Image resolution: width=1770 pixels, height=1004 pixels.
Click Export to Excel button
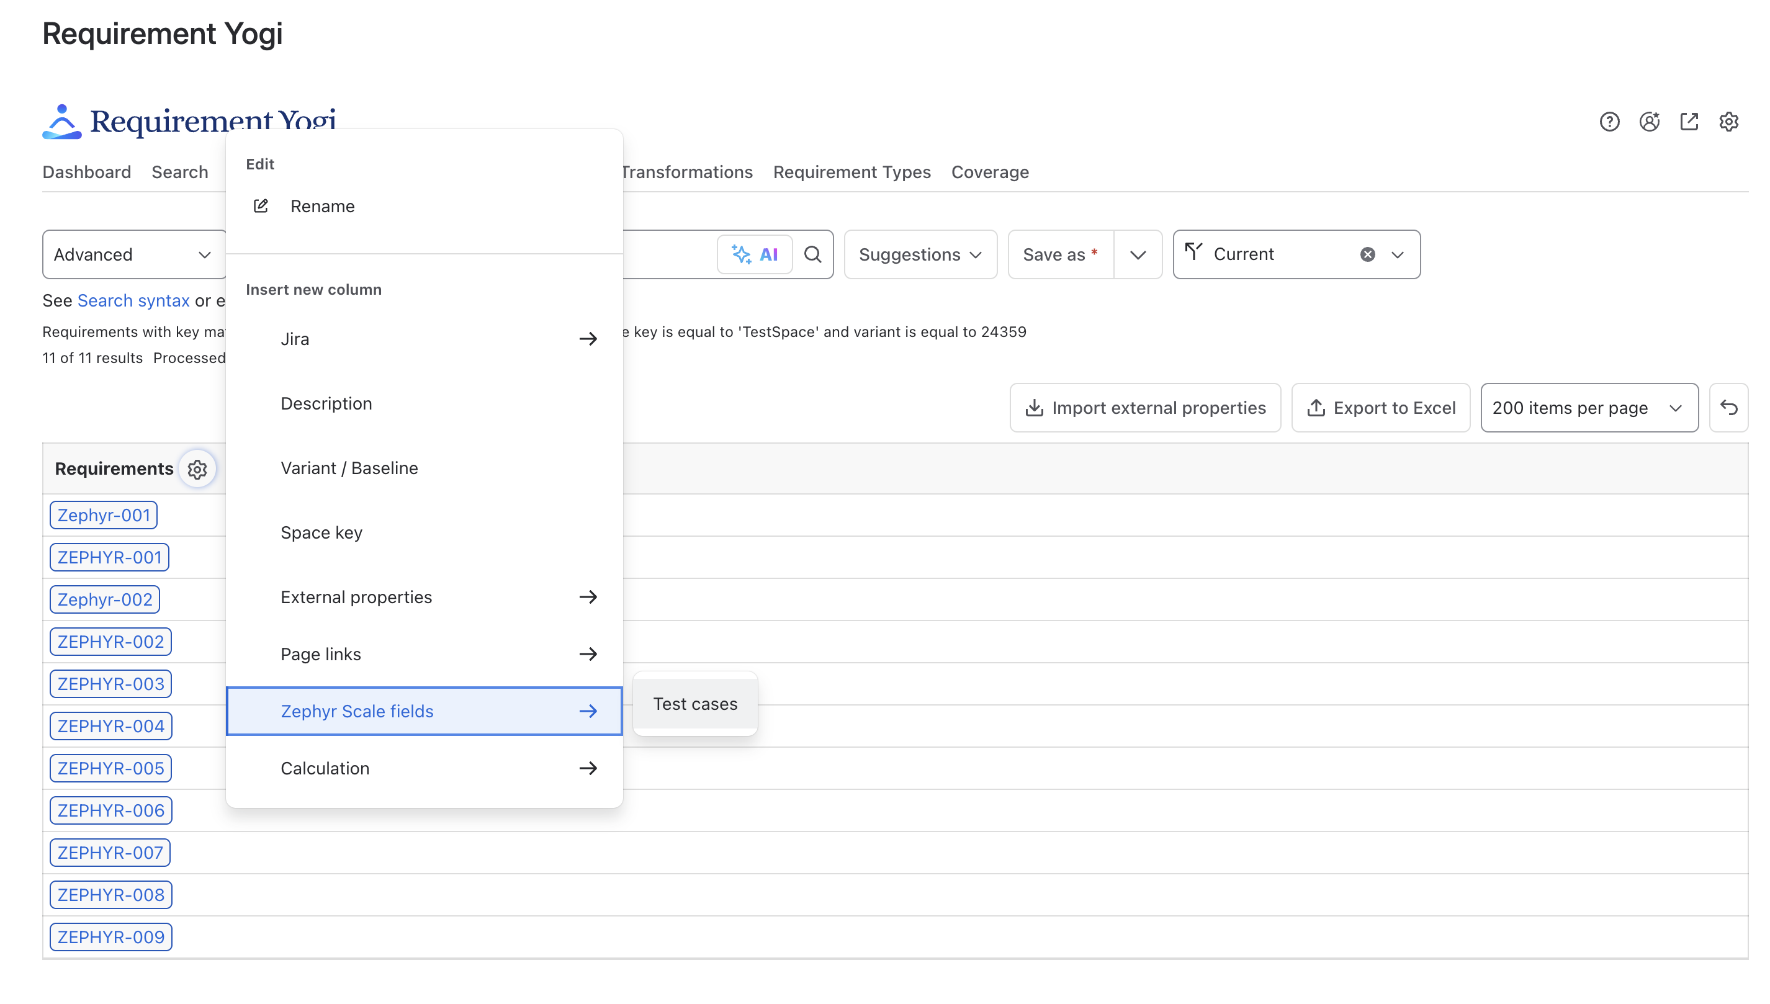click(x=1380, y=408)
